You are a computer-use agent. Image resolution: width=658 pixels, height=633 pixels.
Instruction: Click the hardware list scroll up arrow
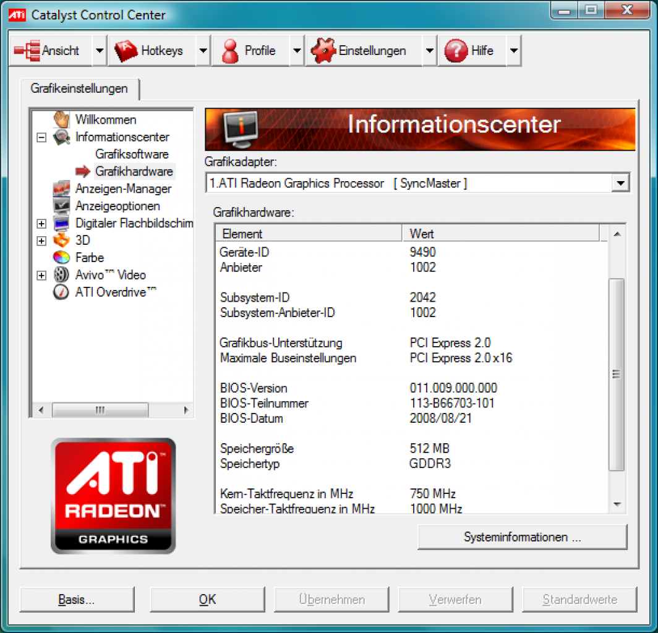(x=617, y=234)
